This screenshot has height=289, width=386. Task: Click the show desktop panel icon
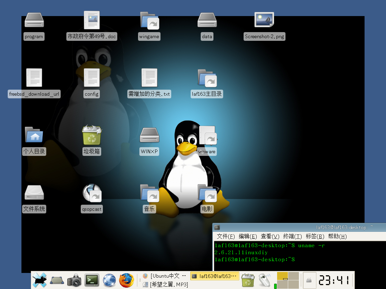coord(57,280)
